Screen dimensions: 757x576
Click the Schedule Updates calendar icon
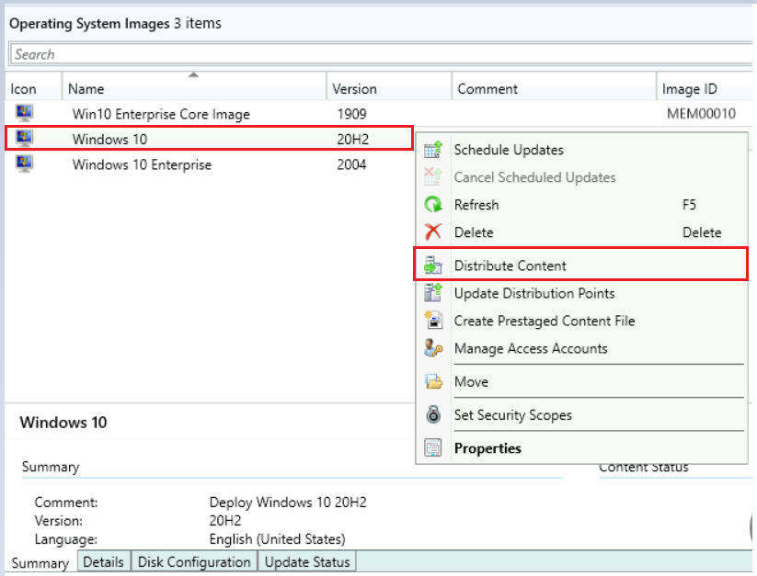(x=433, y=150)
